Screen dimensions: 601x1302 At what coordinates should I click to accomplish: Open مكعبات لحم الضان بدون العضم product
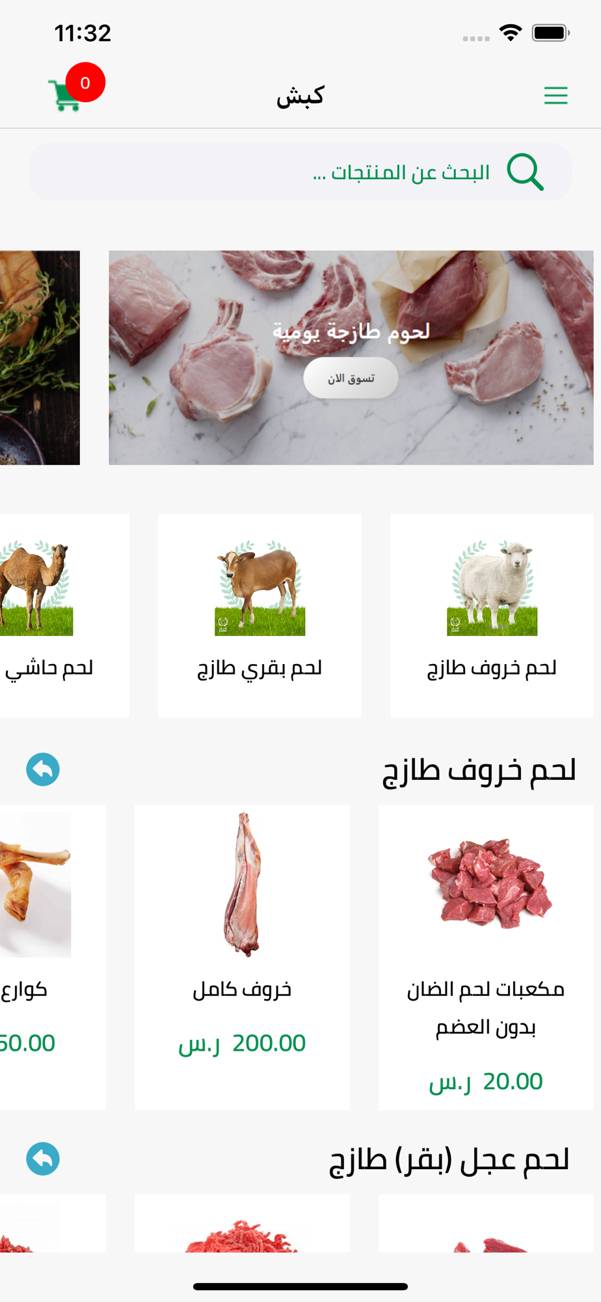pyautogui.click(x=486, y=958)
